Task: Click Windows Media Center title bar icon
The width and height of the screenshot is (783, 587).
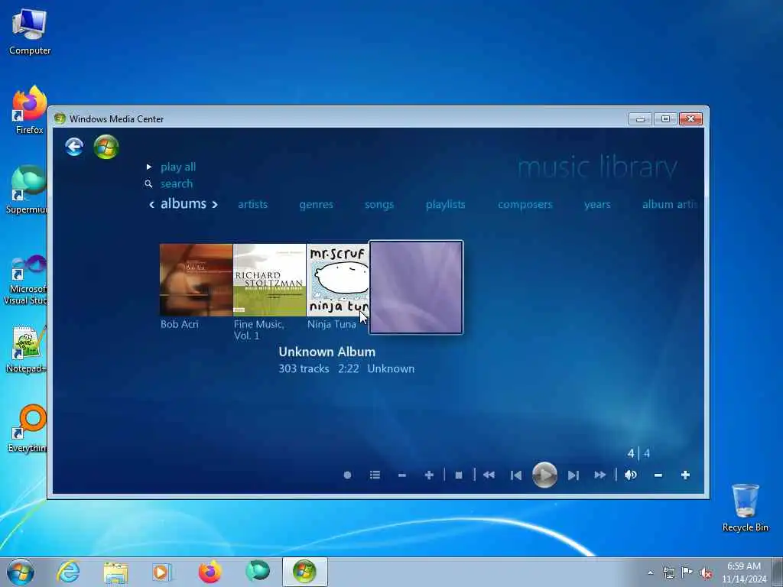Action: pos(60,118)
